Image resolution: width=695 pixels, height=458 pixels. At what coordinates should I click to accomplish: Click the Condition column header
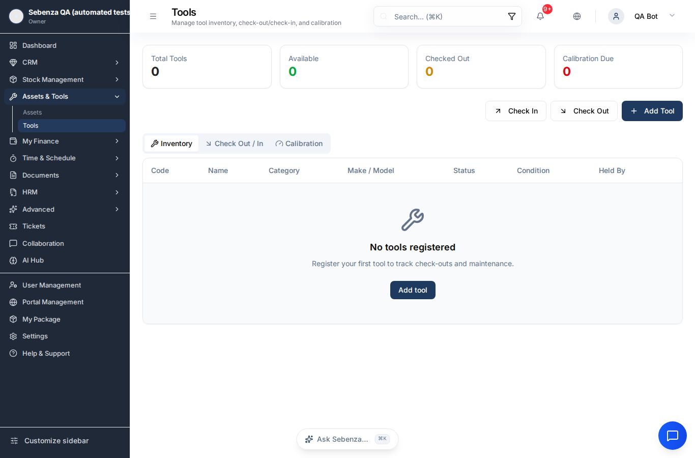533,170
